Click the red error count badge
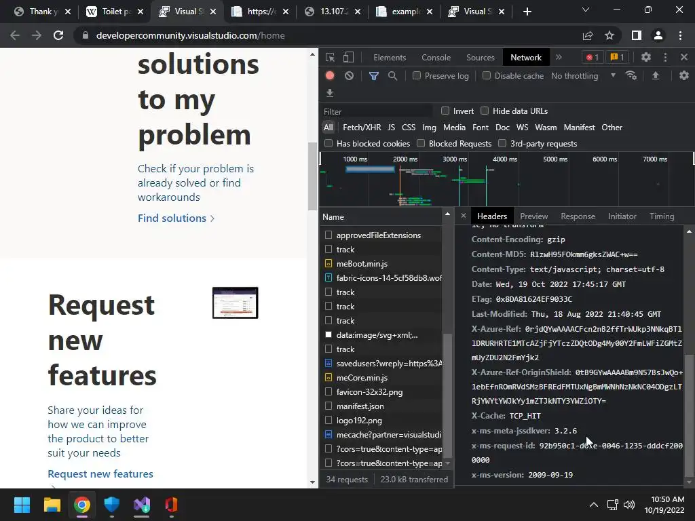 coord(592,57)
